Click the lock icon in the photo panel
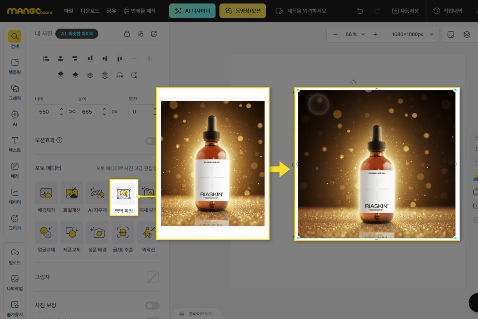This screenshot has height=319, width=478. click(x=127, y=34)
